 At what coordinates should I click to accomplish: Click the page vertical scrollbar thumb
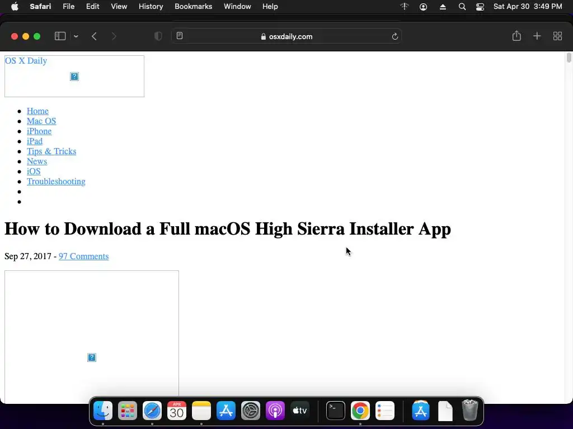[x=569, y=58]
